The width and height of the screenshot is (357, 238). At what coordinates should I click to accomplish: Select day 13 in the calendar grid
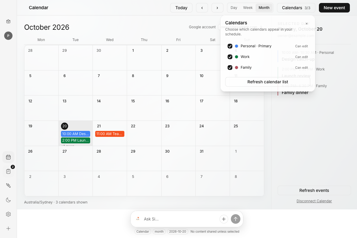(x=76, y=108)
